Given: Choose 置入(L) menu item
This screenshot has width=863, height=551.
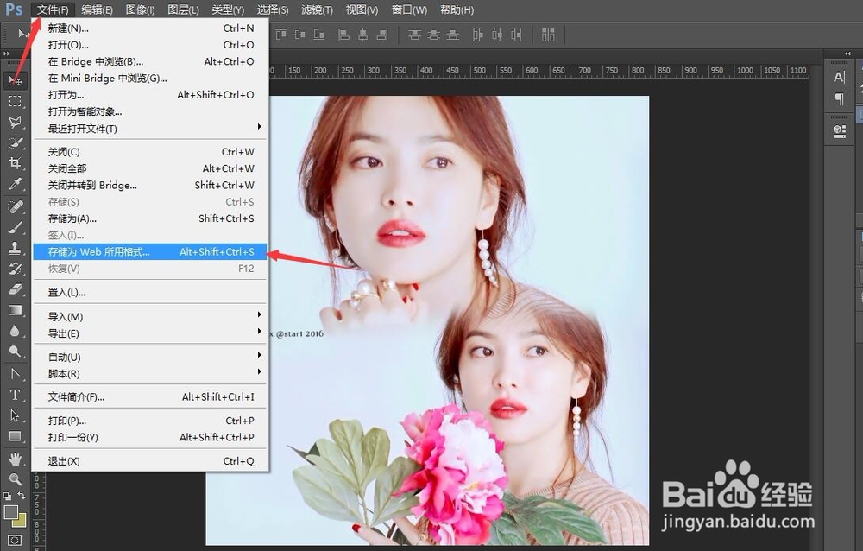Looking at the screenshot, I should click(150, 293).
